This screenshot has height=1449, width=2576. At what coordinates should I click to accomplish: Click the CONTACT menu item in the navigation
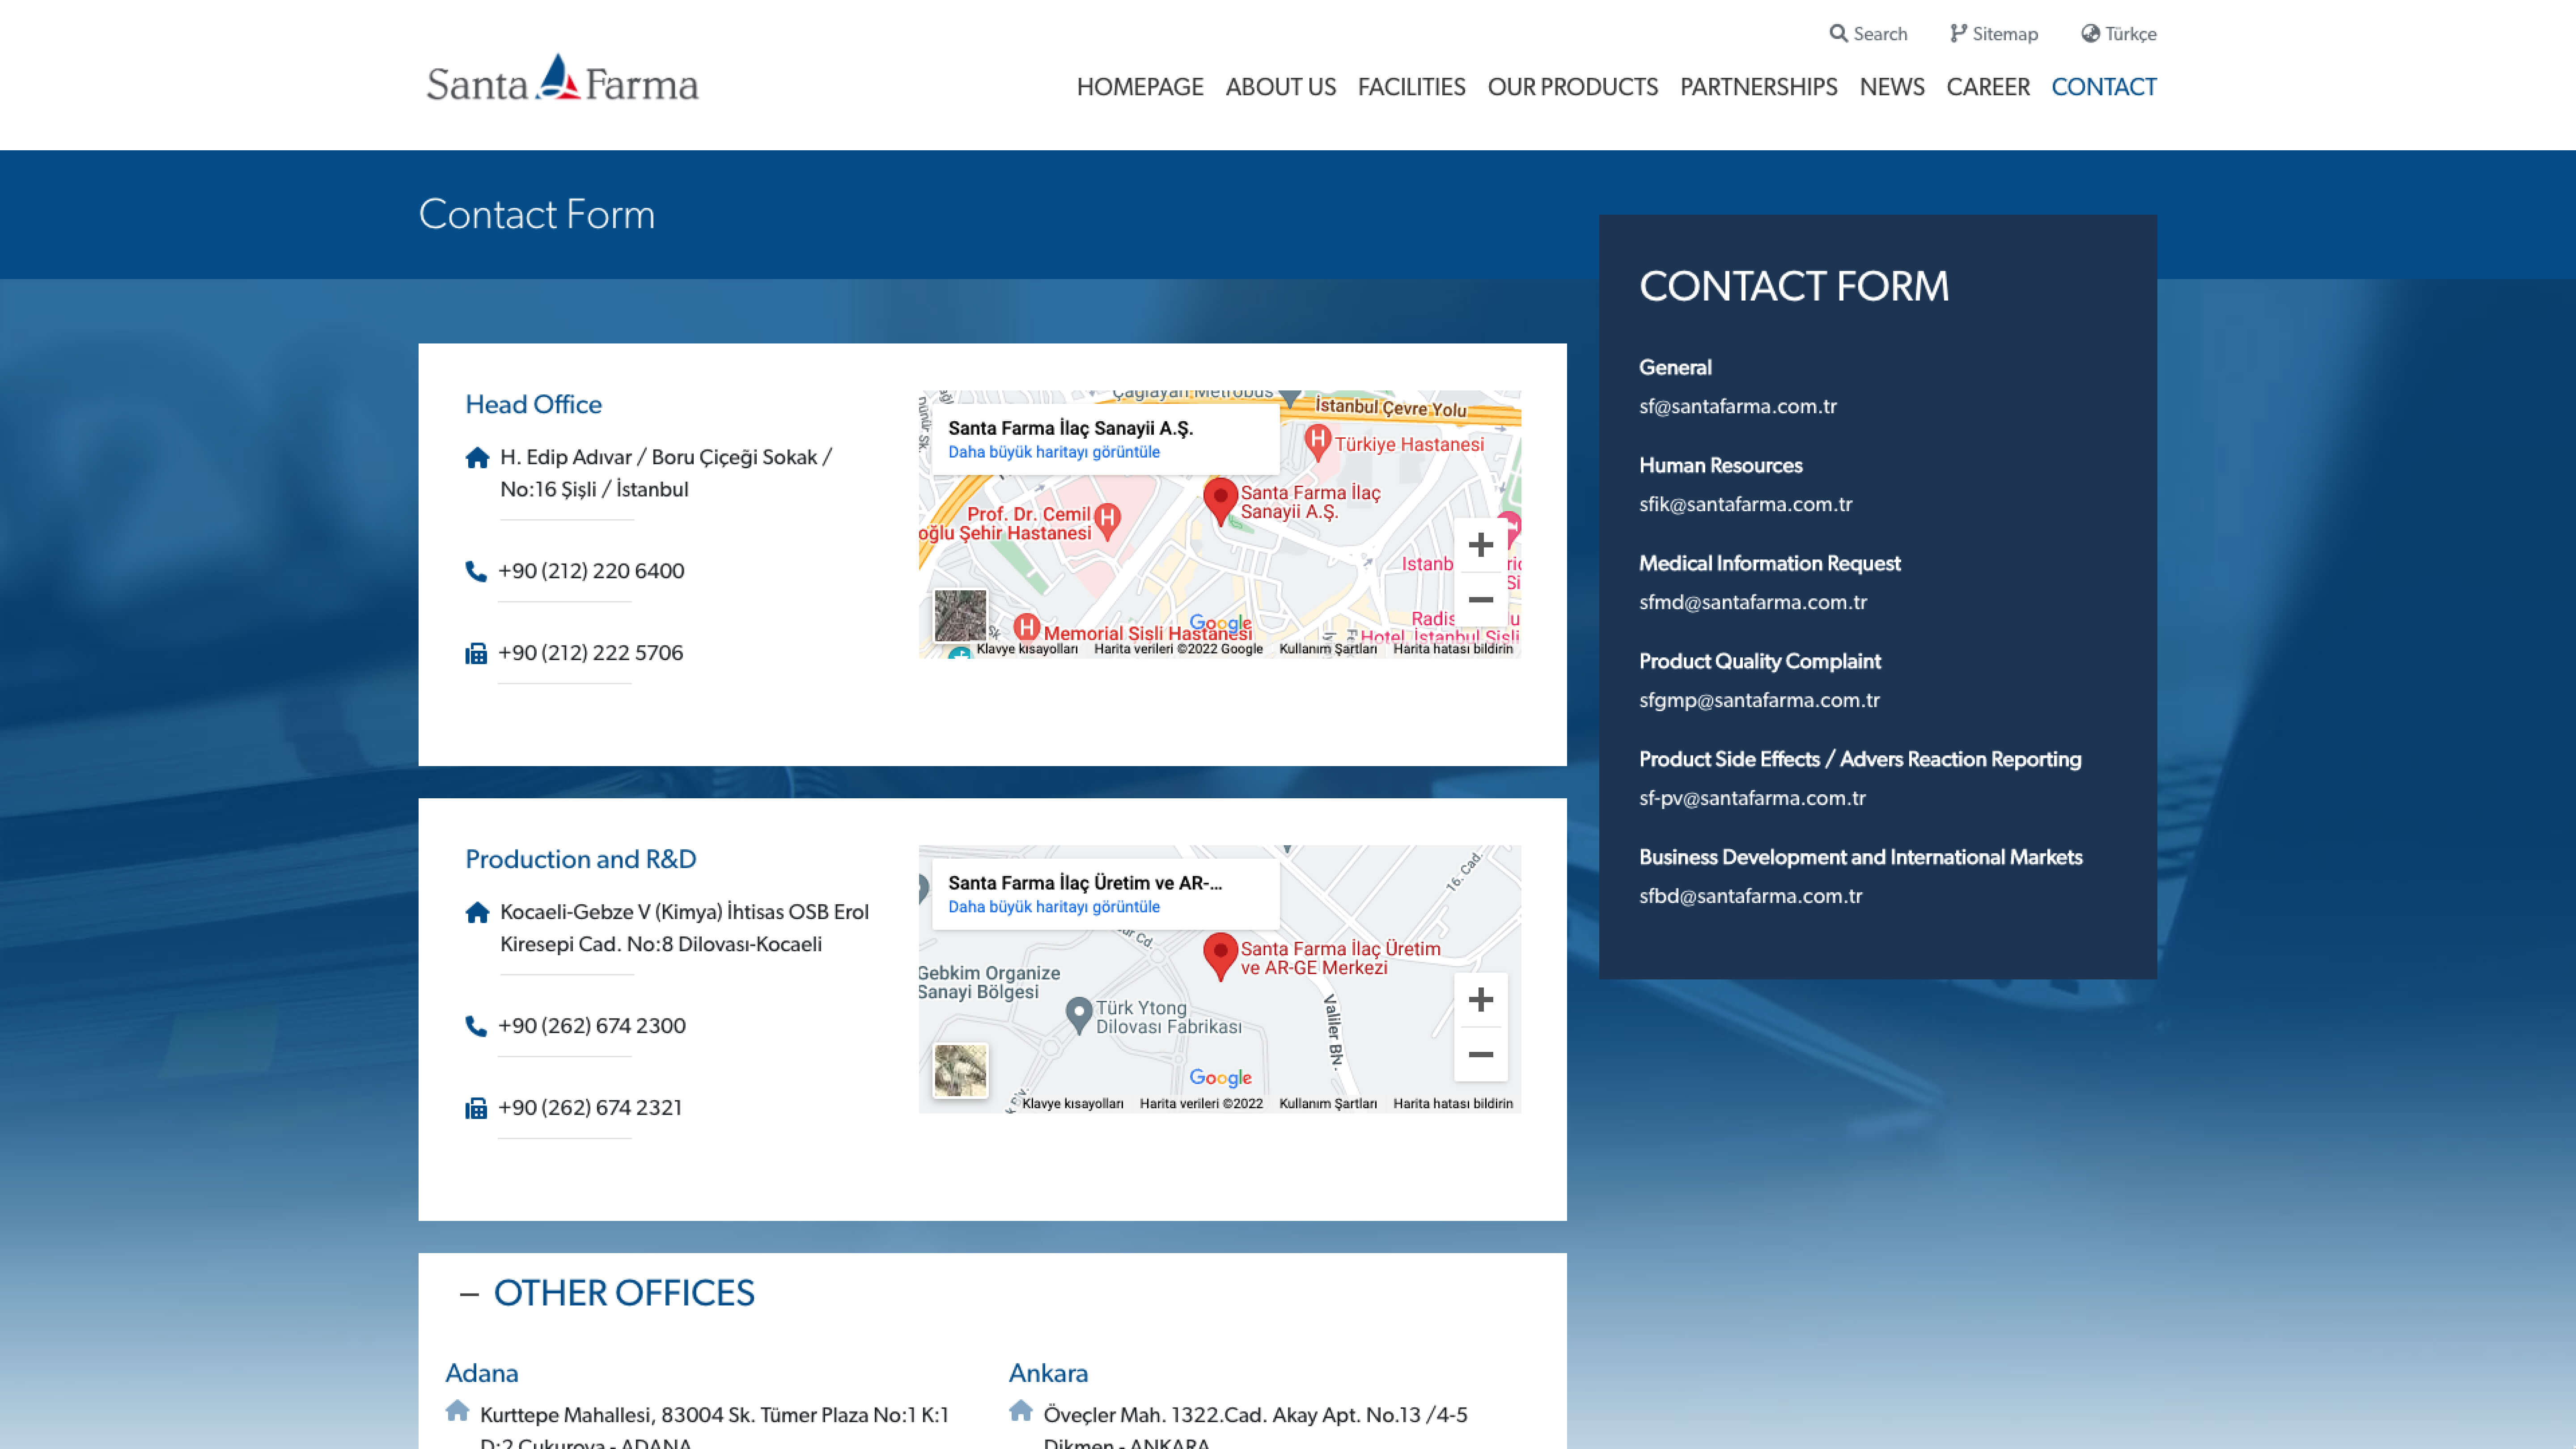(2104, 87)
